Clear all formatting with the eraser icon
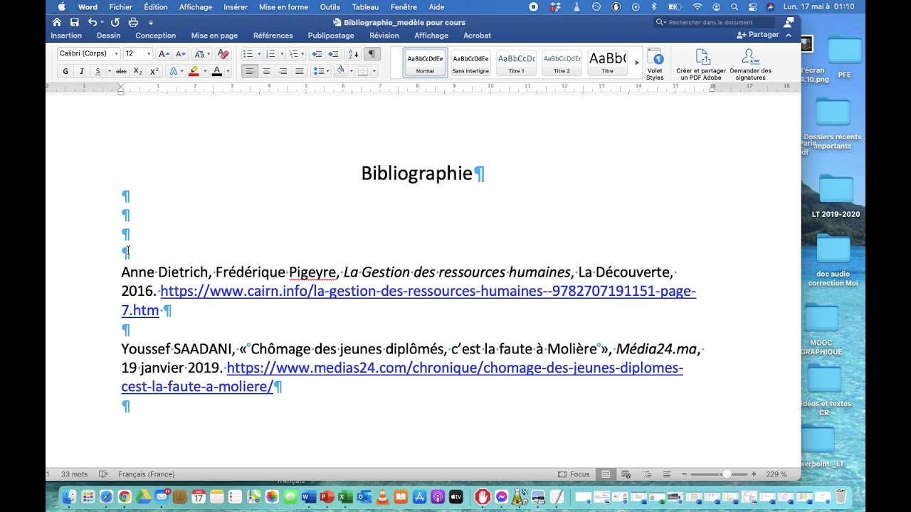The height and width of the screenshot is (512, 911). 223,54
